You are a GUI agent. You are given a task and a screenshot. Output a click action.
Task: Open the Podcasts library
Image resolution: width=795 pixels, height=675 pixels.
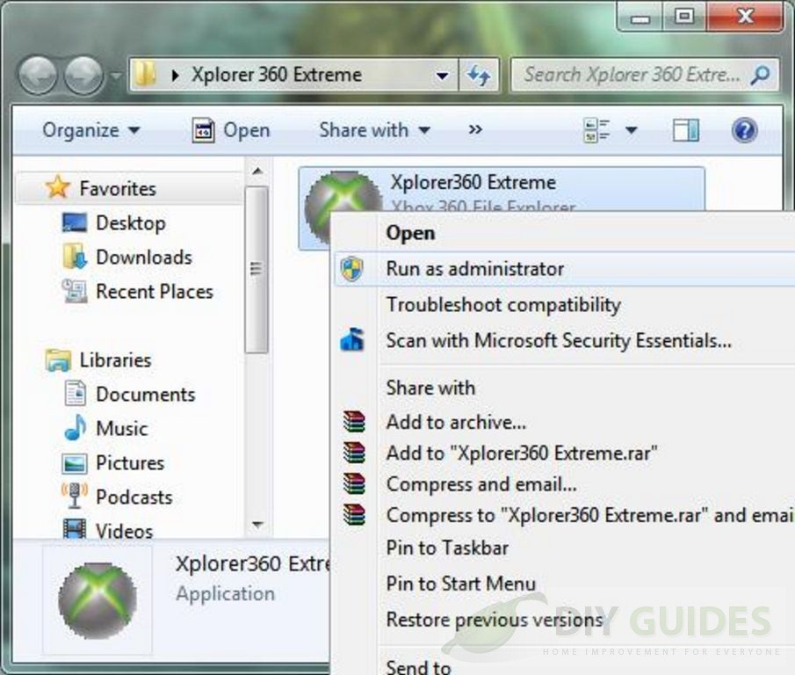pos(134,497)
